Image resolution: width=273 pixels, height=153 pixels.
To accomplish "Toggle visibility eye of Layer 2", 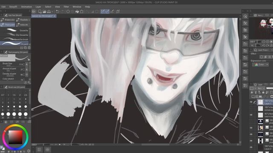I will [x=251, y=147].
